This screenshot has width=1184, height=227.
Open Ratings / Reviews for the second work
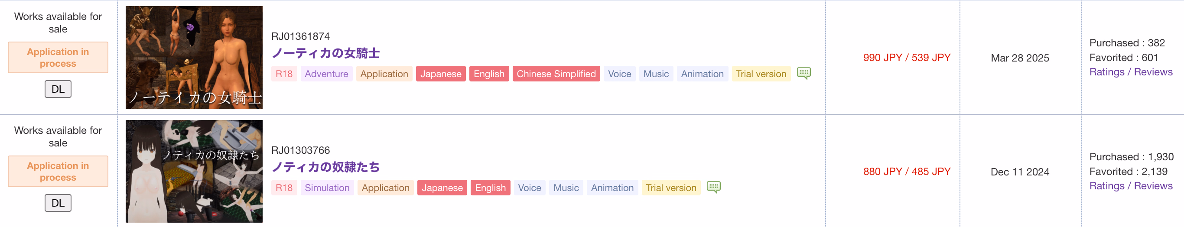pyautogui.click(x=1131, y=186)
